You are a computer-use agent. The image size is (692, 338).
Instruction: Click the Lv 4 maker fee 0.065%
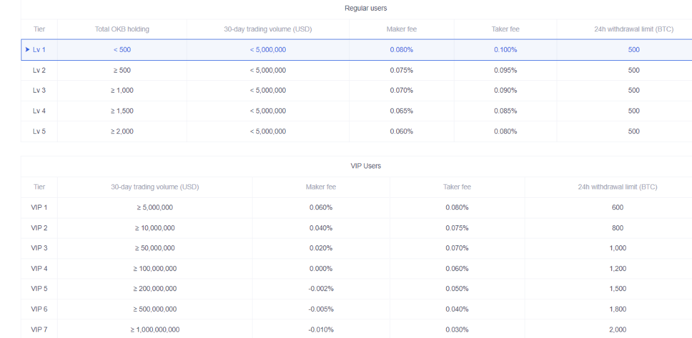[x=402, y=111]
